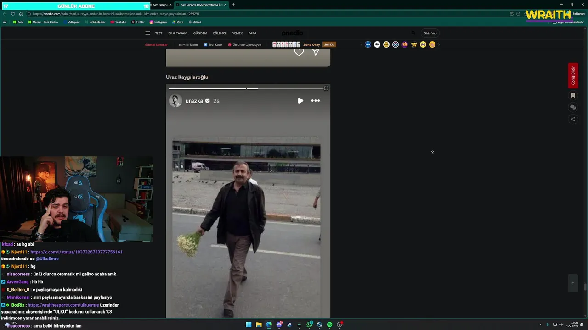Viewport: 588px width, 330px height.
Task: Open the Stream - Kick Dashboard bookmark
Action: click(x=43, y=22)
